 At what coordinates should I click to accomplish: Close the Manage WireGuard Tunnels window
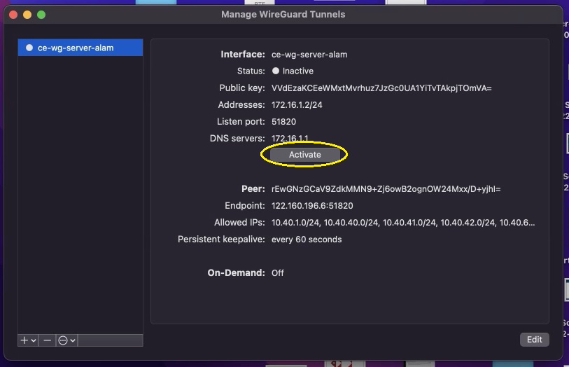coord(13,15)
